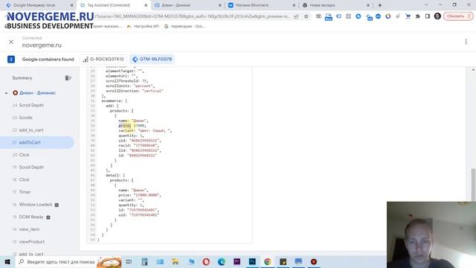Open the red recorder app on taskbar
Image resolution: width=476 pixels, height=268 pixels.
(314, 261)
